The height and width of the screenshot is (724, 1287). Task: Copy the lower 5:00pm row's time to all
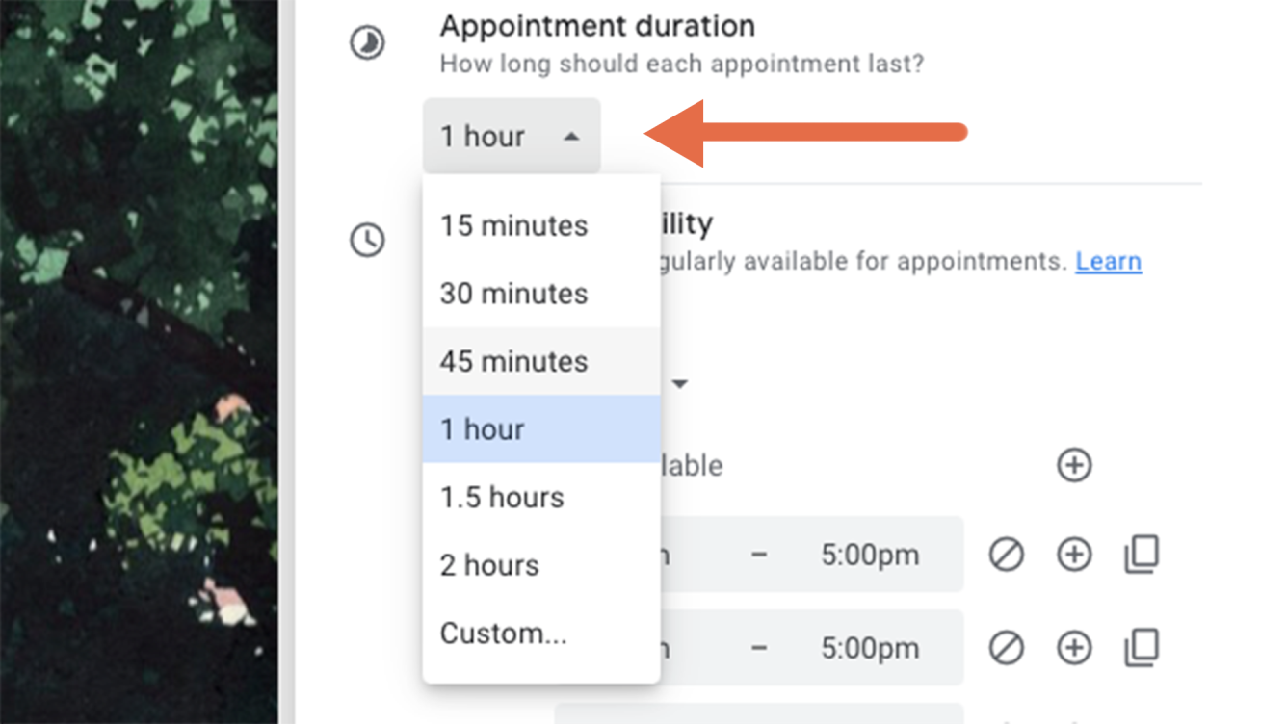click(x=1142, y=648)
